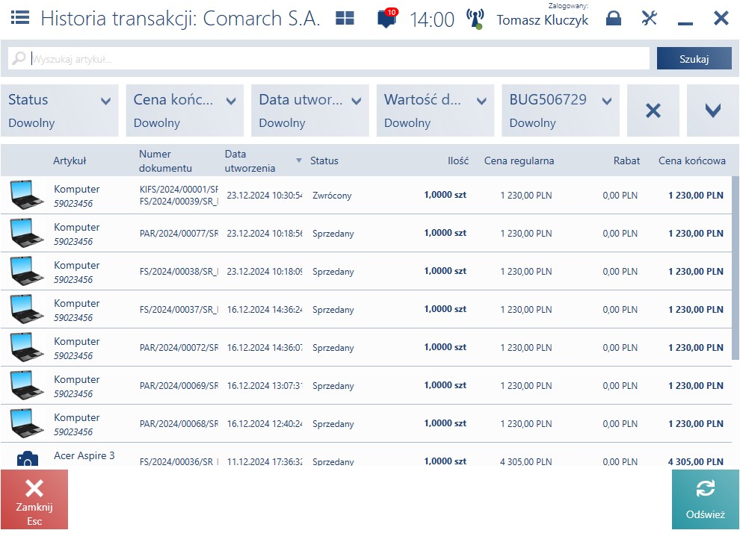Lock the session with padlock icon
The width and height of the screenshot is (743, 536).
(x=613, y=19)
